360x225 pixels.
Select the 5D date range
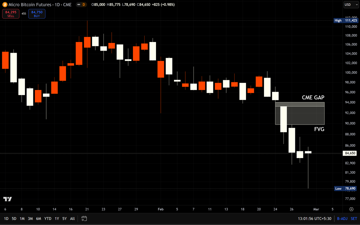click(14, 219)
